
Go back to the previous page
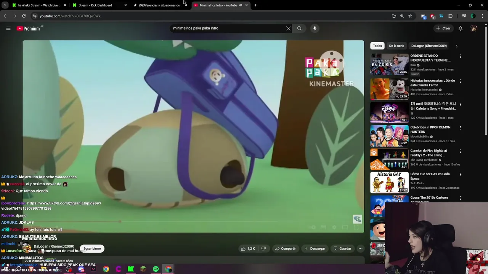tap(5, 16)
